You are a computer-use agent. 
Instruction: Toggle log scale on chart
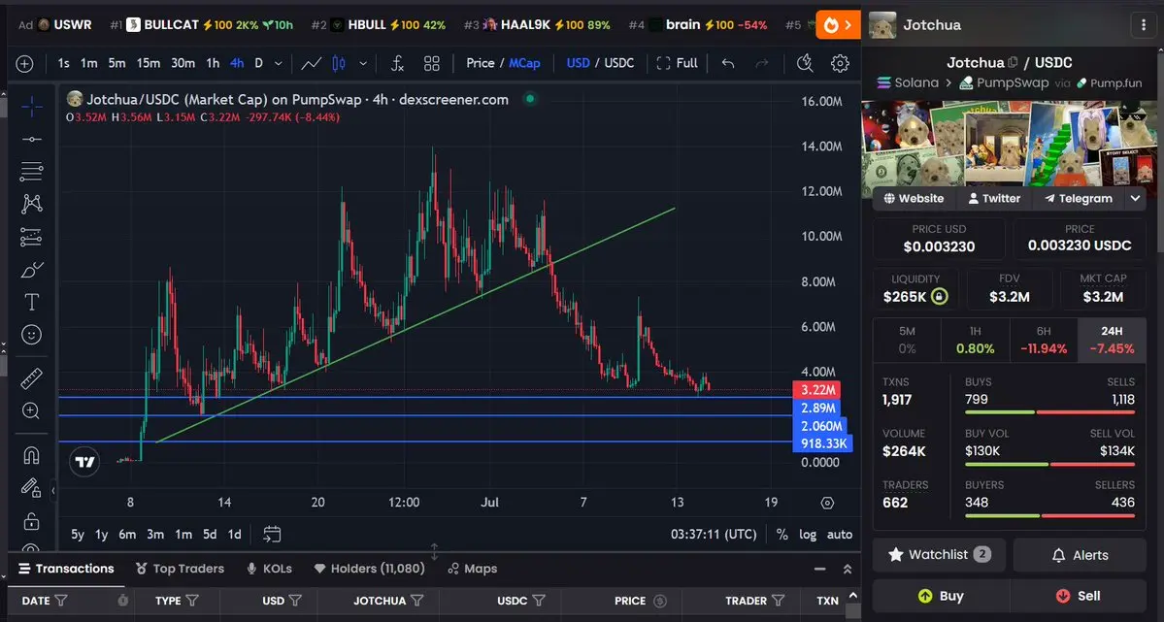point(808,535)
